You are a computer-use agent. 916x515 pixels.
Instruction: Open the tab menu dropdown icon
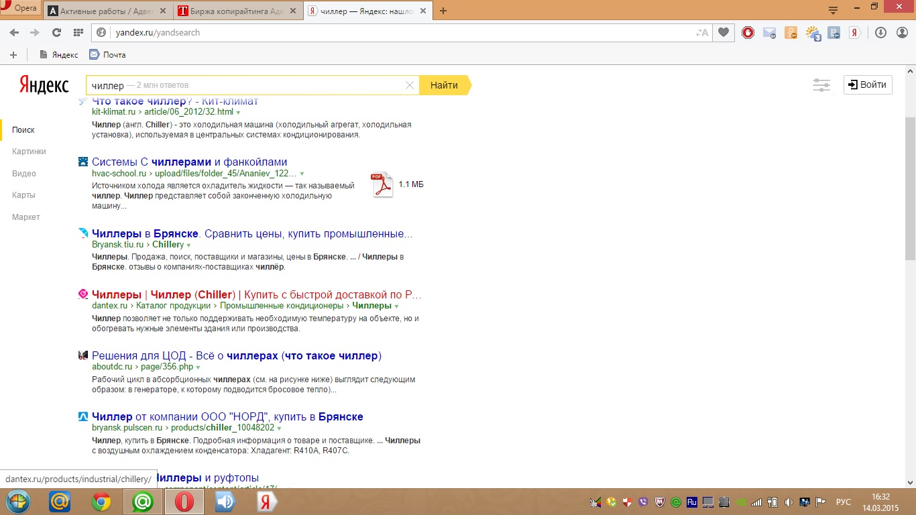point(833,11)
